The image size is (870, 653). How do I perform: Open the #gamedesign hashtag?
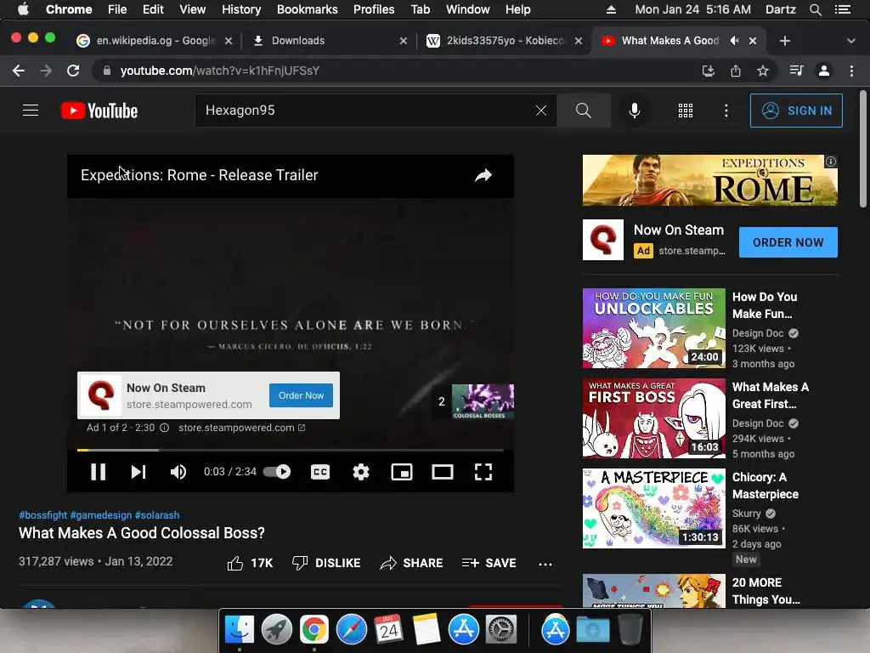click(101, 515)
